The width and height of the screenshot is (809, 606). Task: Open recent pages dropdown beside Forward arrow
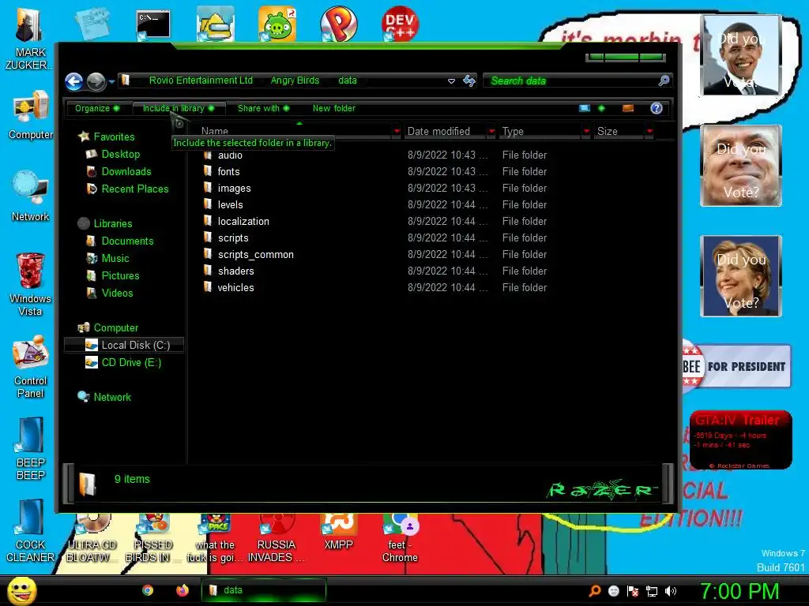111,81
